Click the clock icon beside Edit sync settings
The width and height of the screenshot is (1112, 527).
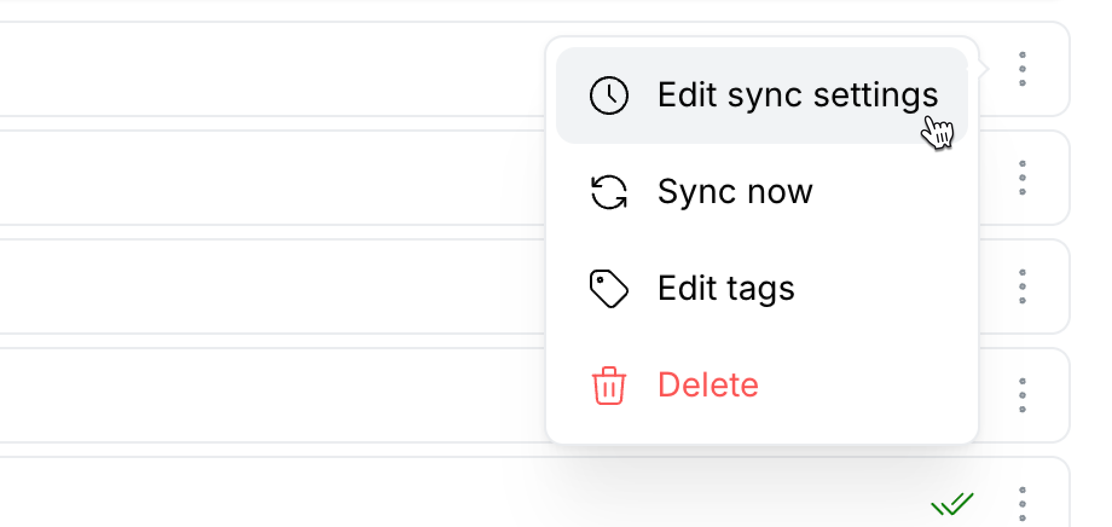[x=609, y=95]
